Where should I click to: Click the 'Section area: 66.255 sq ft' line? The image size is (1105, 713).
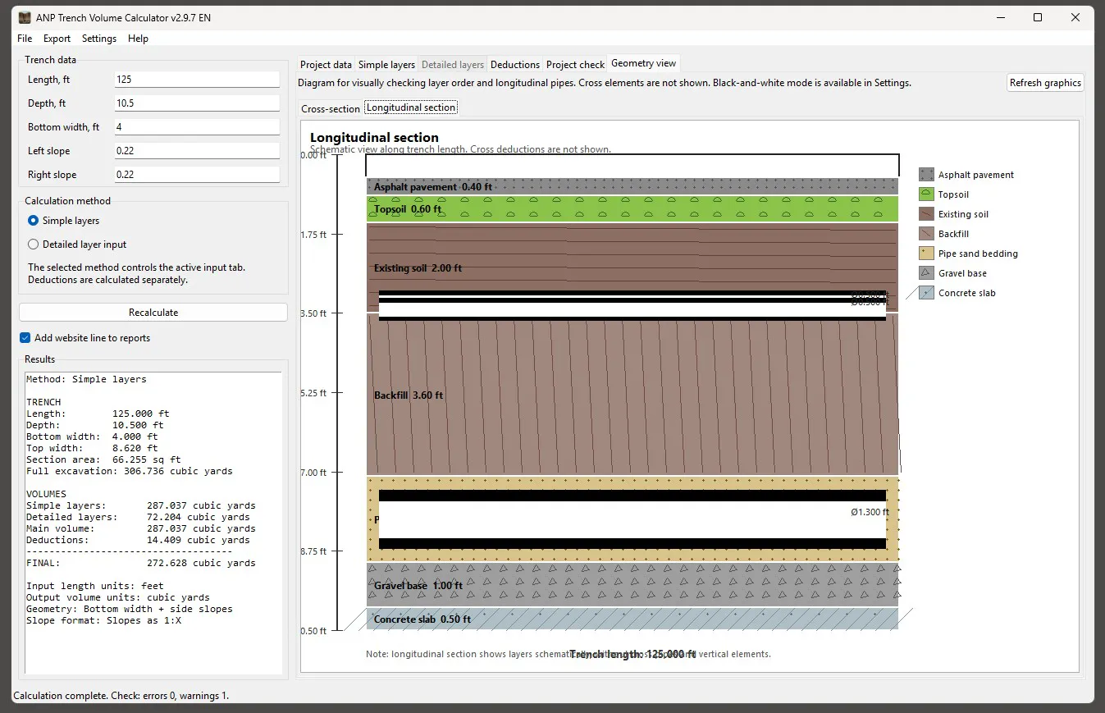pos(103,459)
